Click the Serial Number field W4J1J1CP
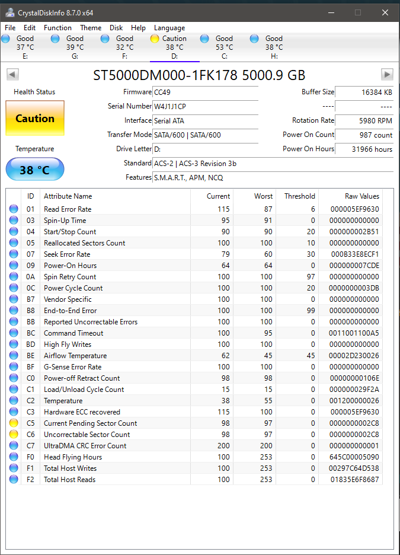Screen dimensions: 400x555 coord(205,107)
